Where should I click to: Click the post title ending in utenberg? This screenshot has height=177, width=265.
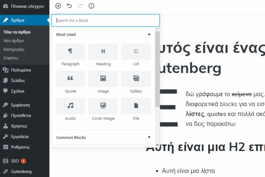click(x=212, y=58)
